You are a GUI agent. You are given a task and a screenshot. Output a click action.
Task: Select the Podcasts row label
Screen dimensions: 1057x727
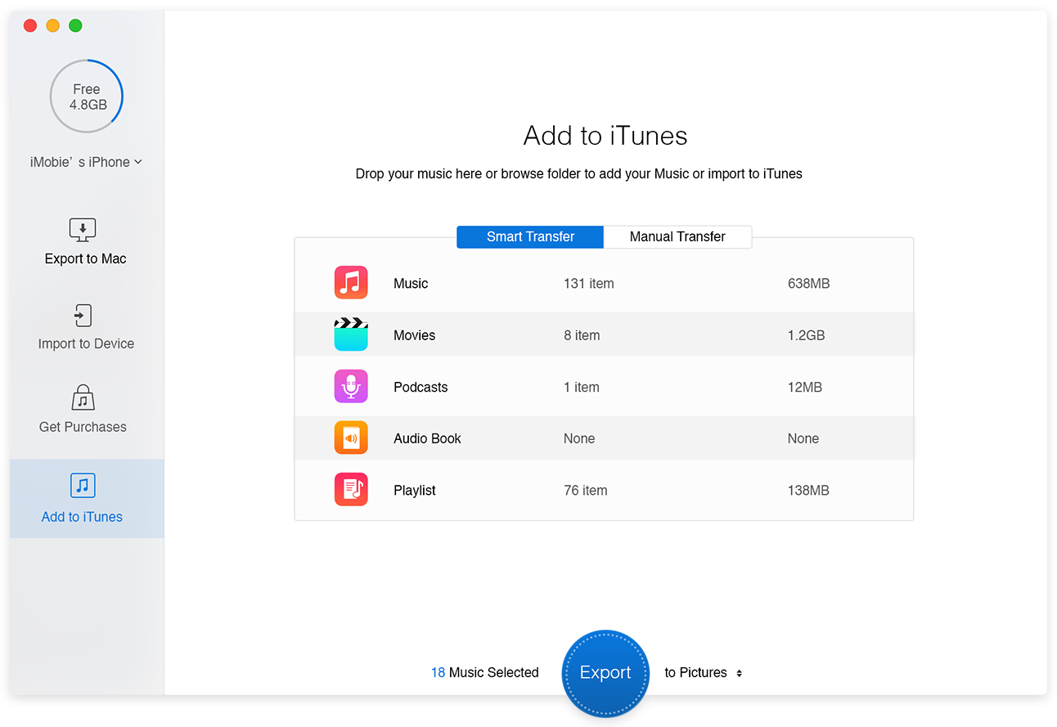click(x=421, y=387)
